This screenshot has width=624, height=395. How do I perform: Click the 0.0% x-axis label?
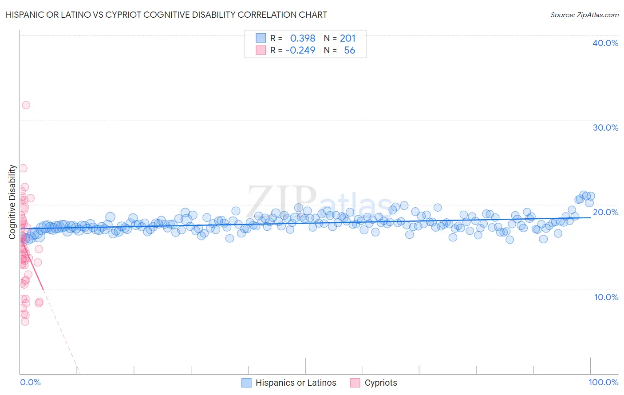pyautogui.click(x=30, y=382)
